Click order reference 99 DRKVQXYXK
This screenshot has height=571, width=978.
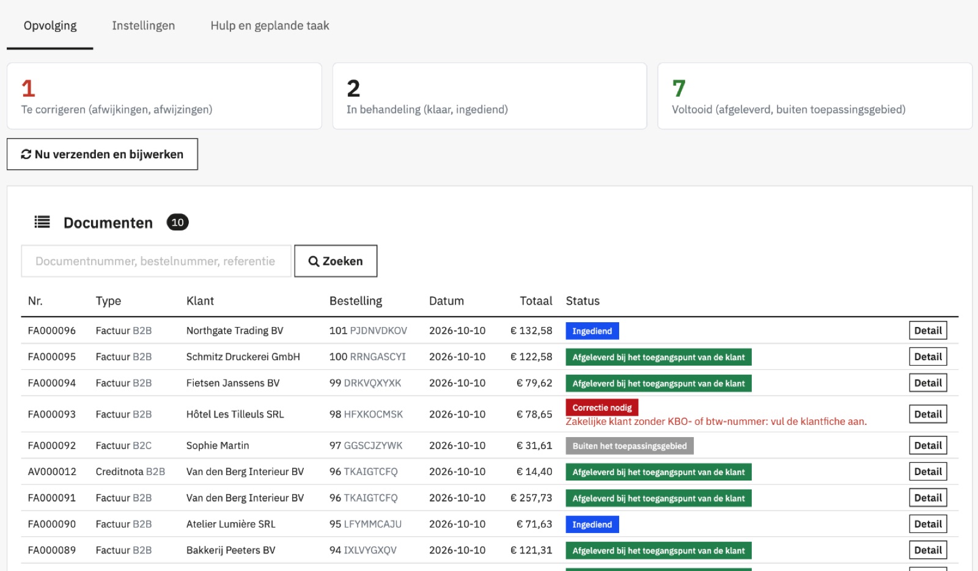point(366,383)
